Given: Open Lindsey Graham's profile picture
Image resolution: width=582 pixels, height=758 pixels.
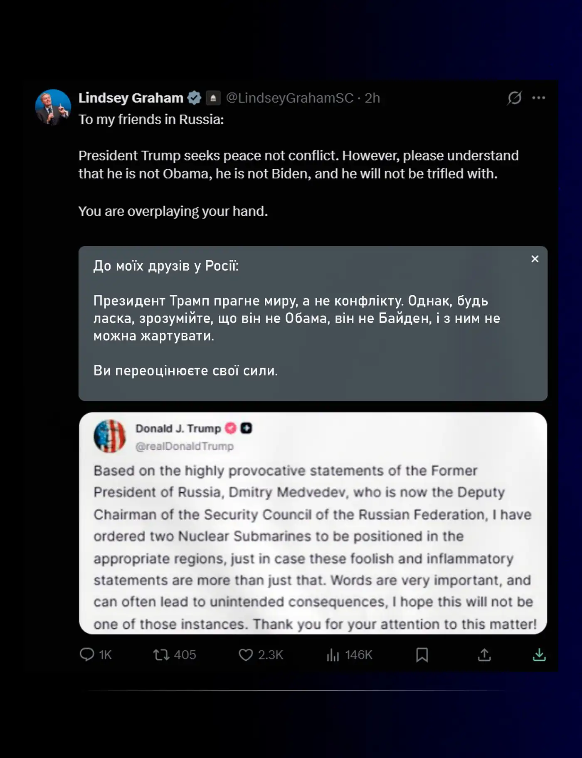Looking at the screenshot, I should pos(53,107).
